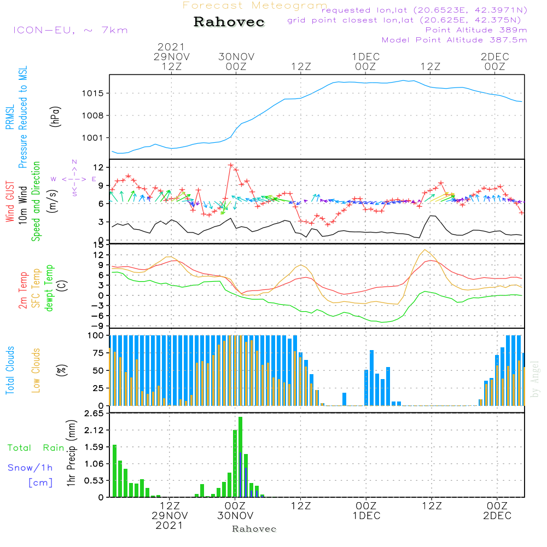Click the '2DEC 00Z' top axis label
547x547 pixels.
point(494,61)
